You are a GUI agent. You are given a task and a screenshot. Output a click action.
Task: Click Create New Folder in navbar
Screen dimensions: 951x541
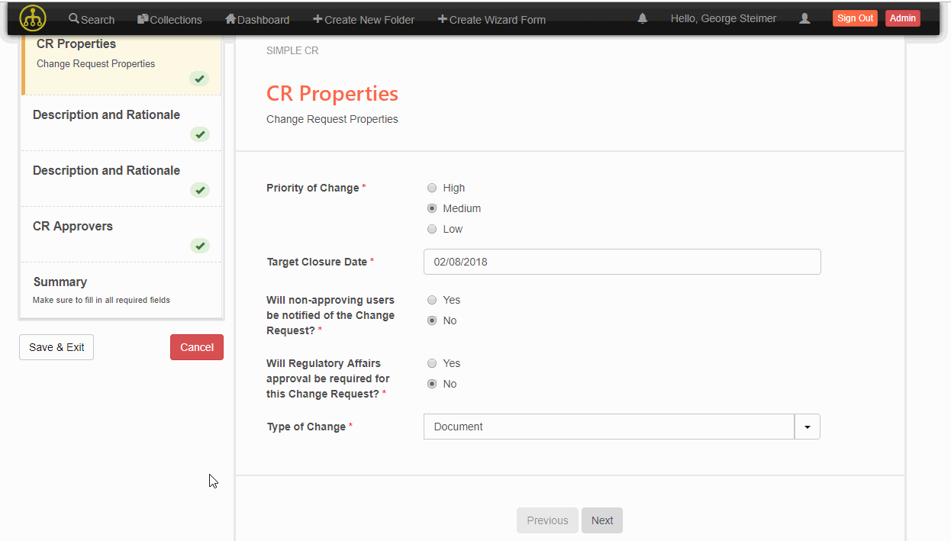click(x=363, y=19)
